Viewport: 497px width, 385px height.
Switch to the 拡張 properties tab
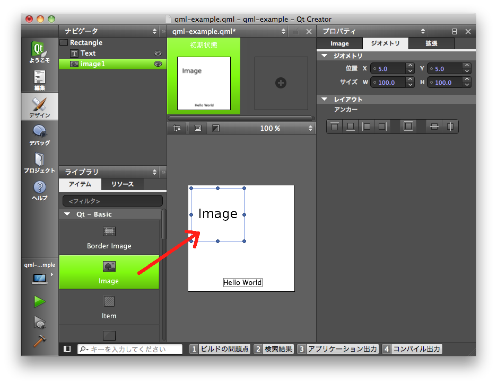point(431,43)
